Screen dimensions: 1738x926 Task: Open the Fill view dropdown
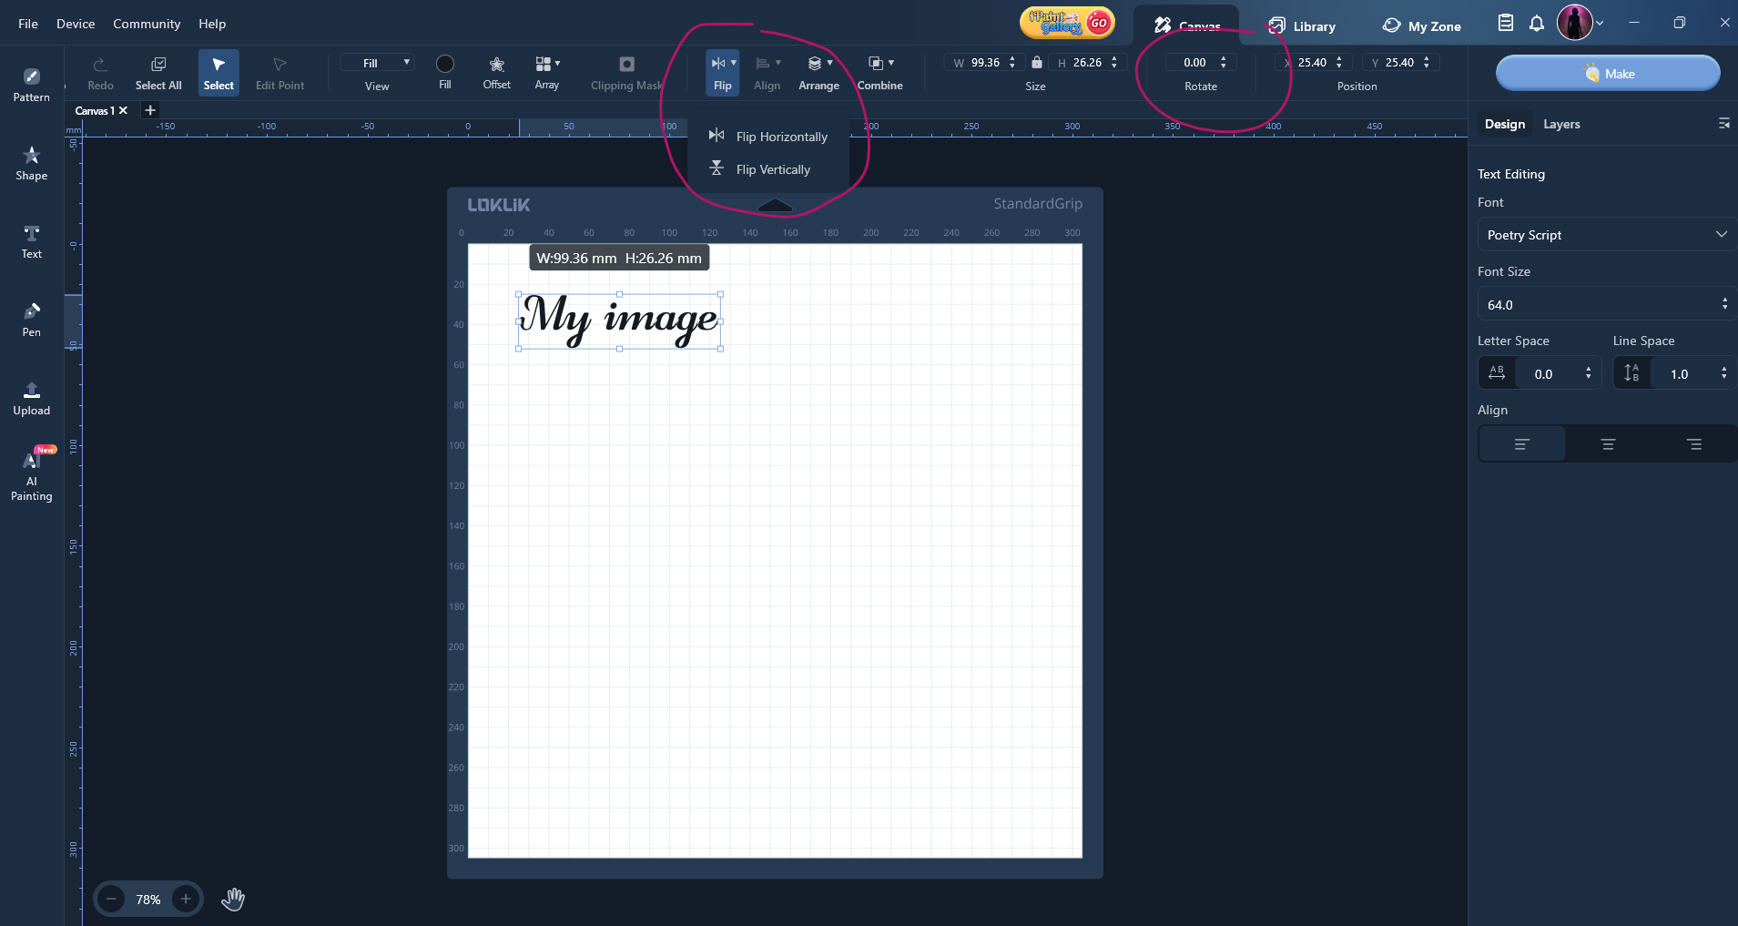pos(377,63)
